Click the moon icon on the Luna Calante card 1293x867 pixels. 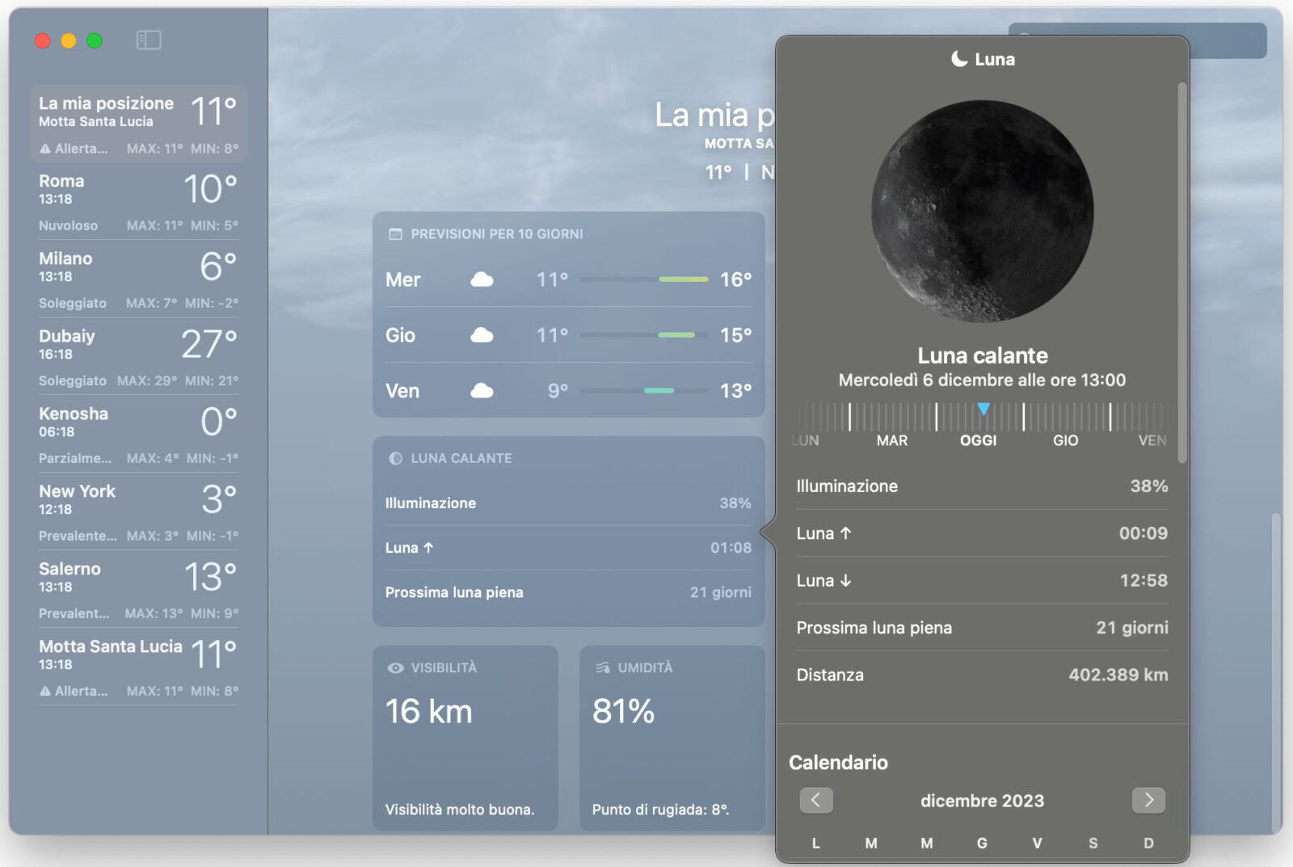pyautogui.click(x=394, y=458)
